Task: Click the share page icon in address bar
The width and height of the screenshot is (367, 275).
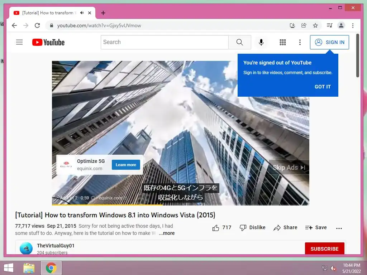Action: point(304,25)
